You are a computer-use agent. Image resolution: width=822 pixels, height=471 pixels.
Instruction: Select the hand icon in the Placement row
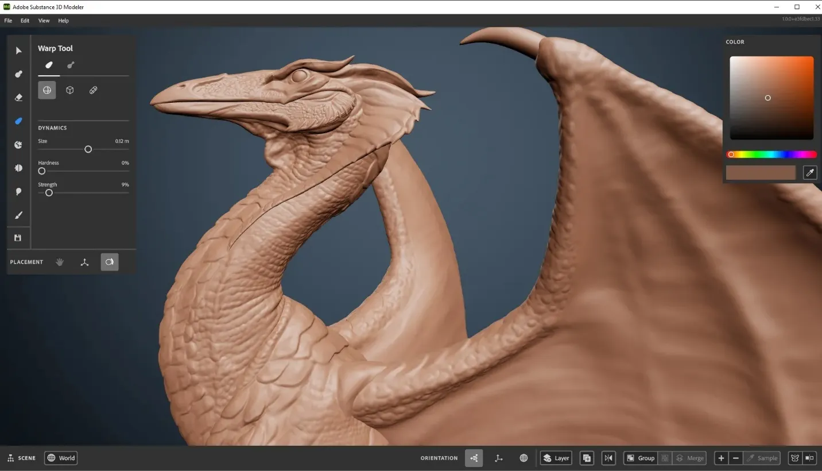[60, 262]
